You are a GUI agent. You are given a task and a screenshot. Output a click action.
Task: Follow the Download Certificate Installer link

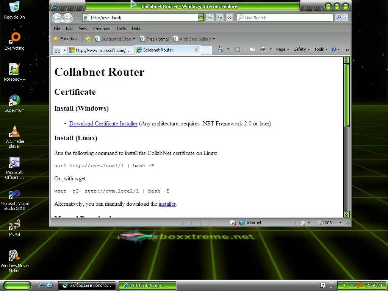point(103,124)
